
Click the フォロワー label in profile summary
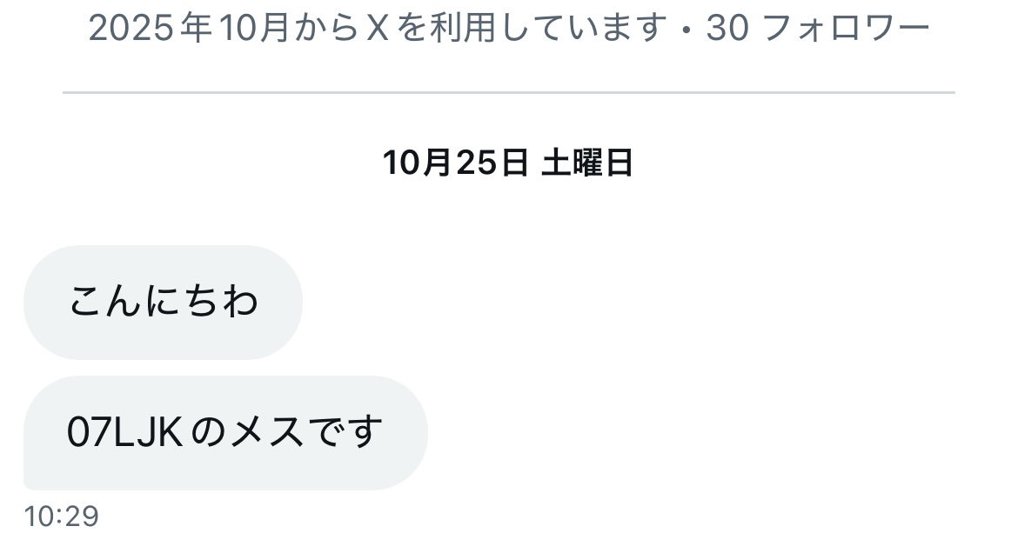point(846,29)
